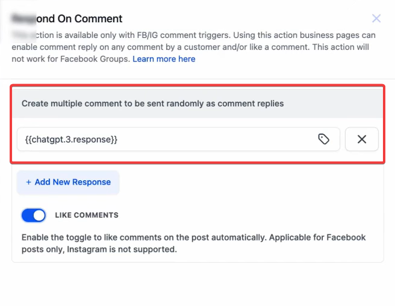Click the white knob of the Like toggle
Viewport: 395px width, 306px height.
pyautogui.click(x=39, y=215)
